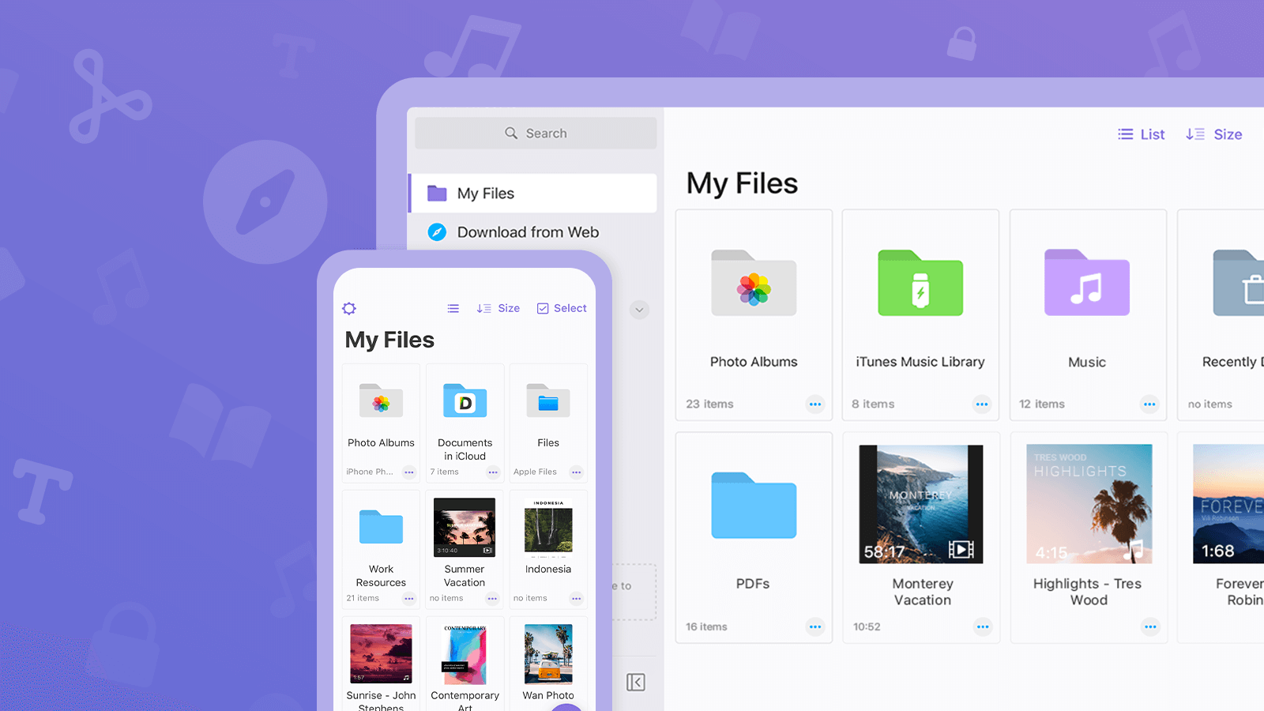Open Work Resources folder on phone
This screenshot has width=1264, height=711.
[x=381, y=527]
